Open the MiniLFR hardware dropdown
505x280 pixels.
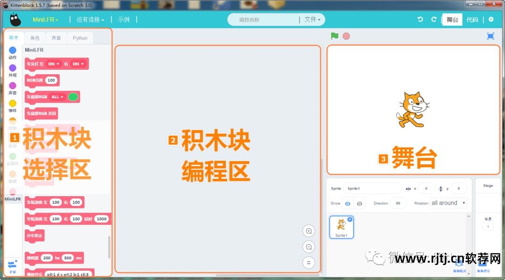coord(45,20)
